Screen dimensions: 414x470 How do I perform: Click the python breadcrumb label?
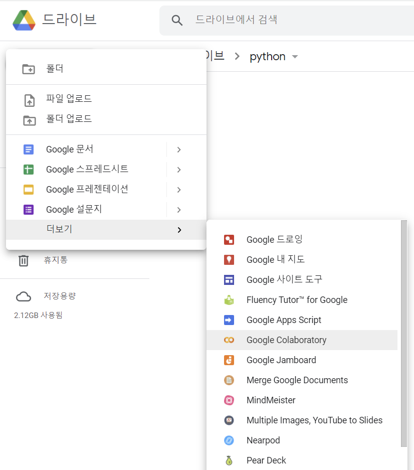click(268, 57)
